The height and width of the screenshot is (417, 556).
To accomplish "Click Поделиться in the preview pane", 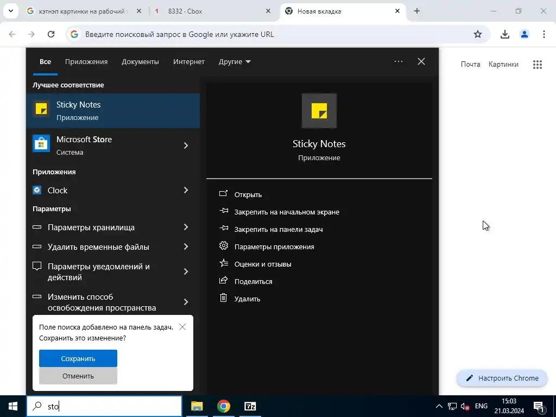I will [x=246, y=281].
